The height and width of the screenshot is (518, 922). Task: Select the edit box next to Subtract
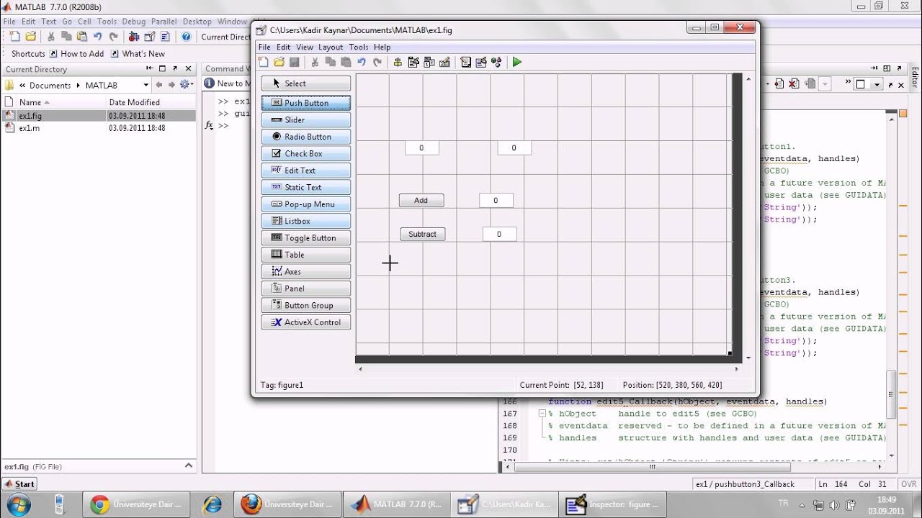click(x=499, y=235)
